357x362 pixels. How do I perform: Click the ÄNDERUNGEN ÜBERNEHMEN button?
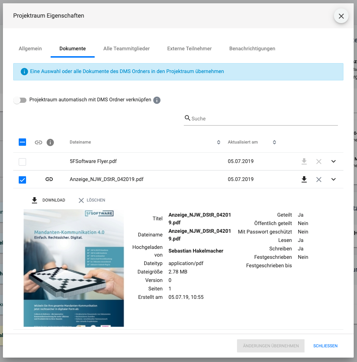click(271, 346)
